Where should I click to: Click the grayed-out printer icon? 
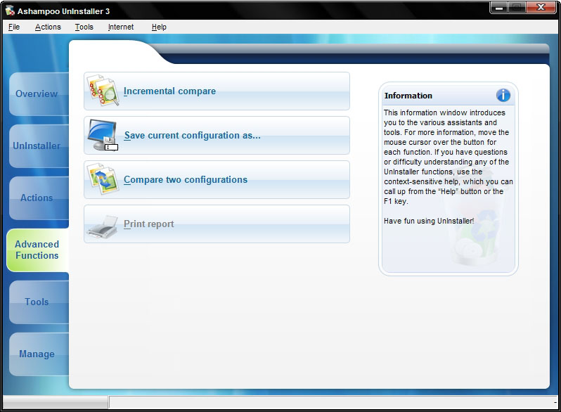[x=103, y=226]
